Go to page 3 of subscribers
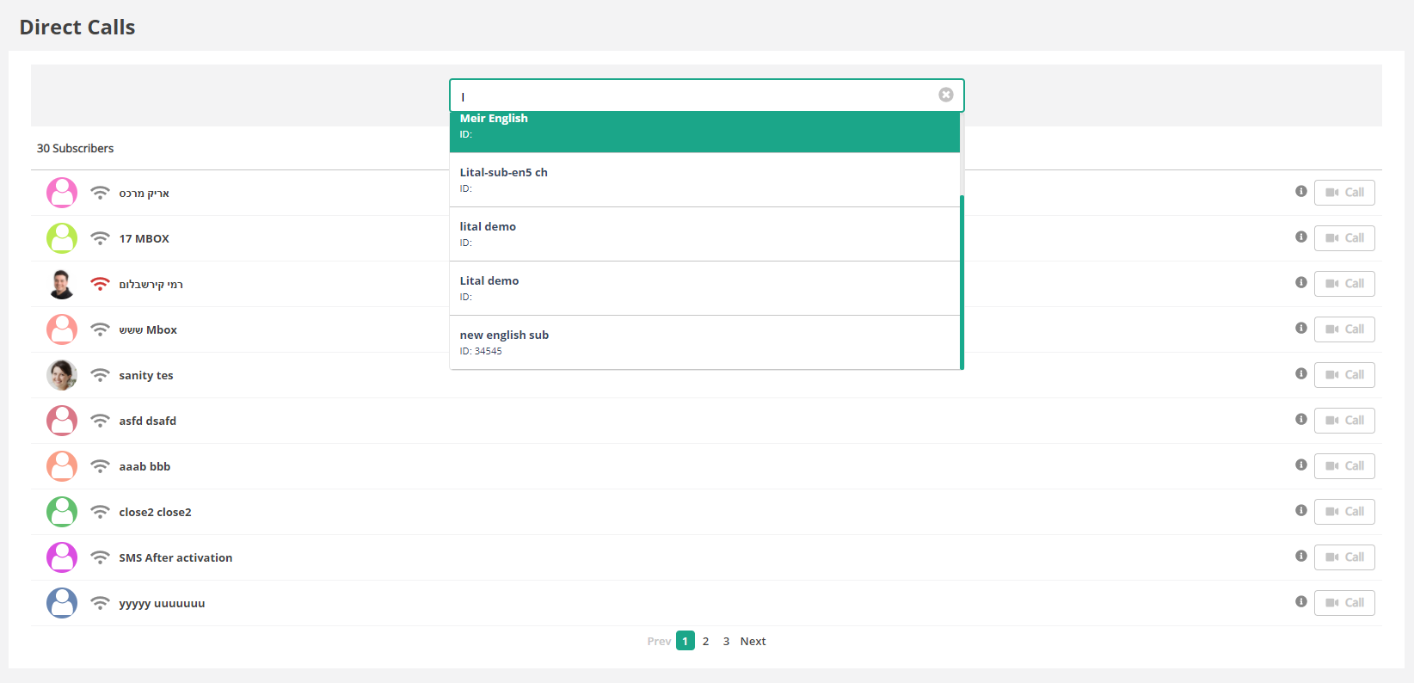The image size is (1414, 683). click(726, 641)
